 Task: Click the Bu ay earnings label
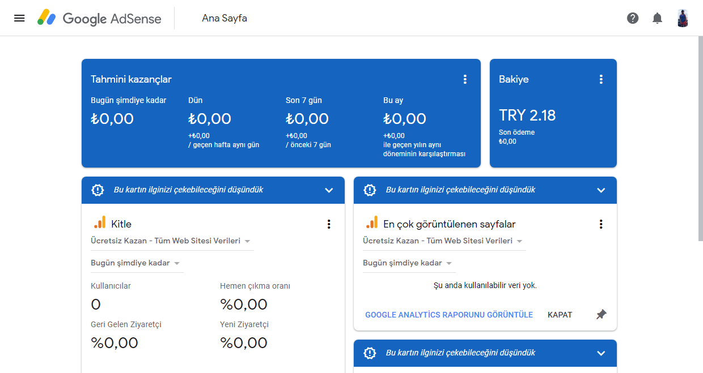point(393,100)
